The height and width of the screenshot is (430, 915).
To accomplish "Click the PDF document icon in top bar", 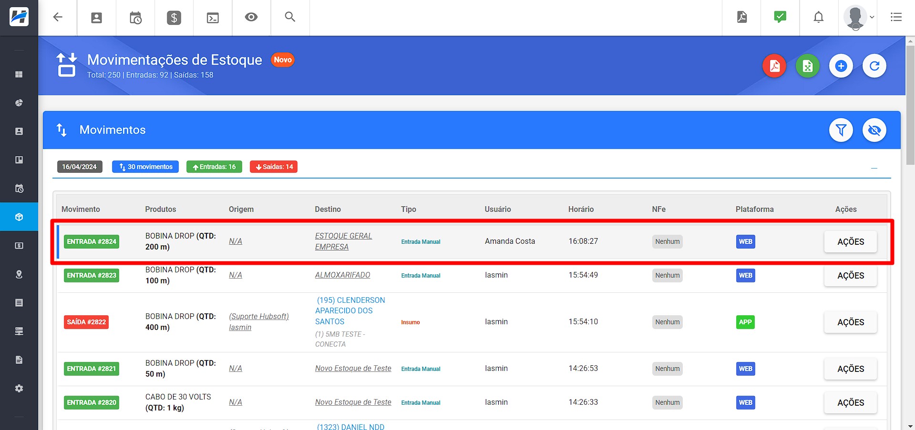I will pyautogui.click(x=742, y=17).
